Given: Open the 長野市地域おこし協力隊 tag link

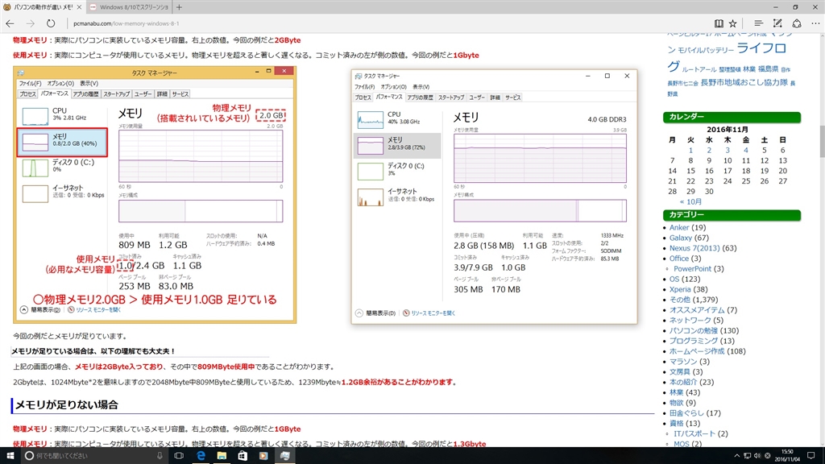Looking at the screenshot, I should (x=744, y=82).
